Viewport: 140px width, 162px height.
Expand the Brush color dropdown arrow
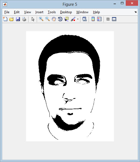tap(78, 19)
